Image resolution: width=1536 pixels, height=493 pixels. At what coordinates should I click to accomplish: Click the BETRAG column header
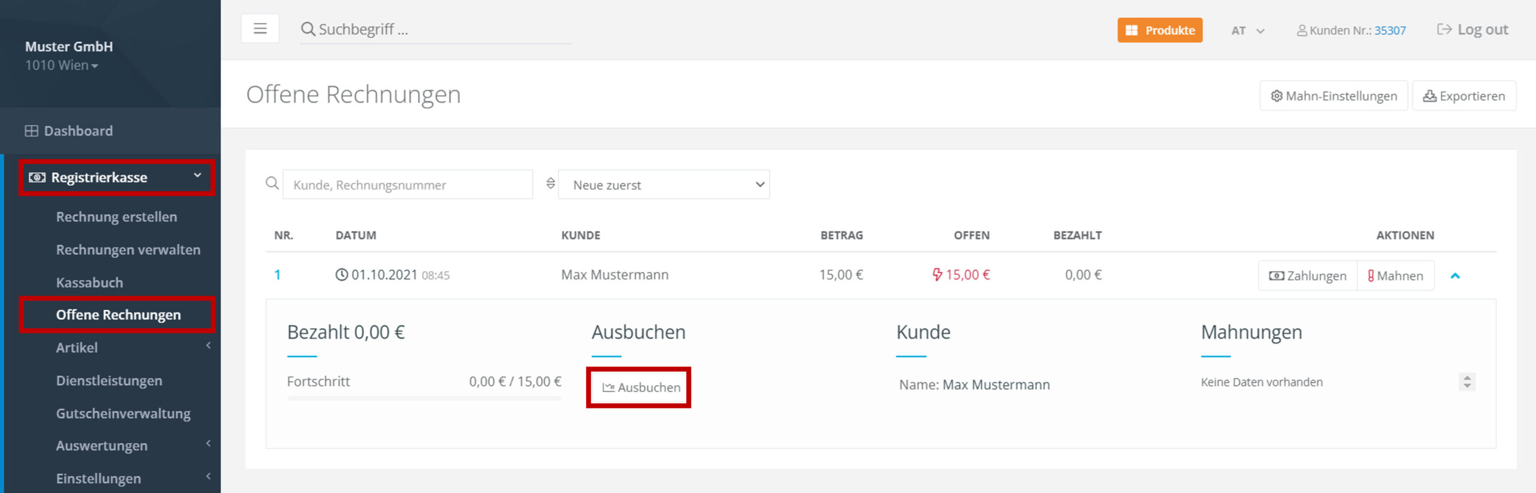coord(841,236)
